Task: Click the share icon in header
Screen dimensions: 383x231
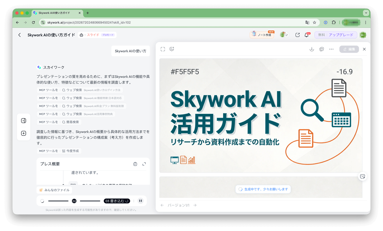Action: coord(297,35)
